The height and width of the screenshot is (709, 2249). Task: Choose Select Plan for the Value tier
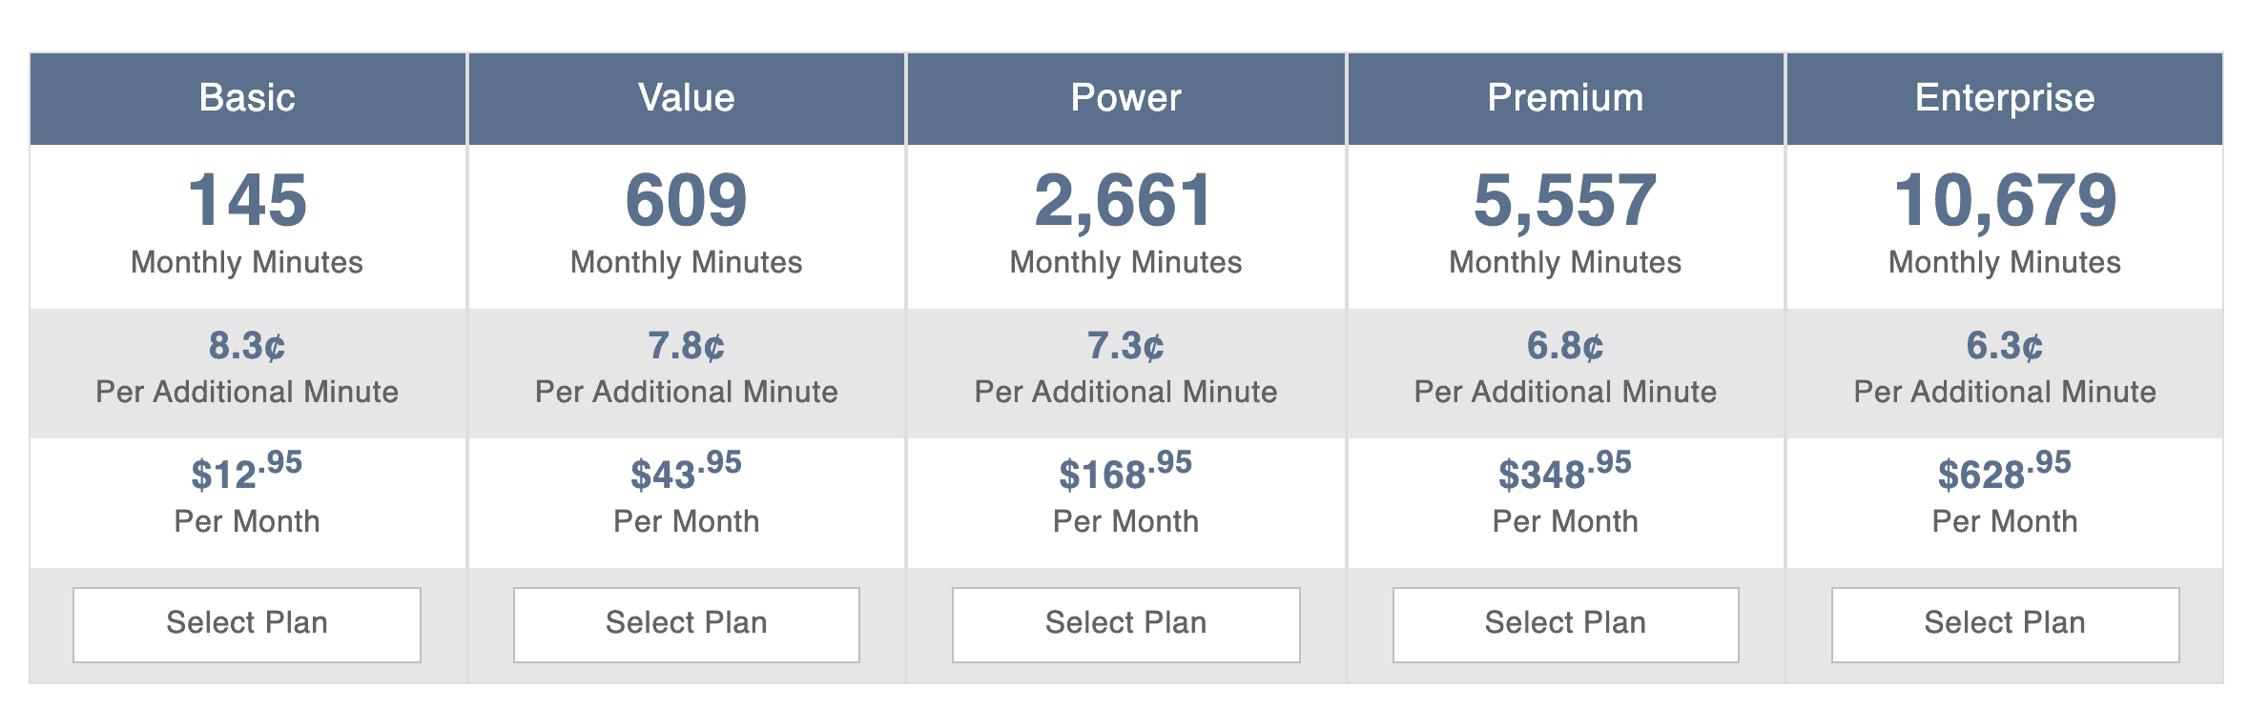click(x=687, y=624)
